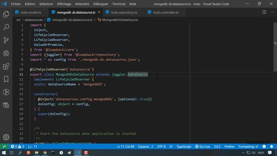Screen dimensions: 277x156
Task: Change indentation via Espaces : 2
Action: pyautogui.click(x=145, y=146)
